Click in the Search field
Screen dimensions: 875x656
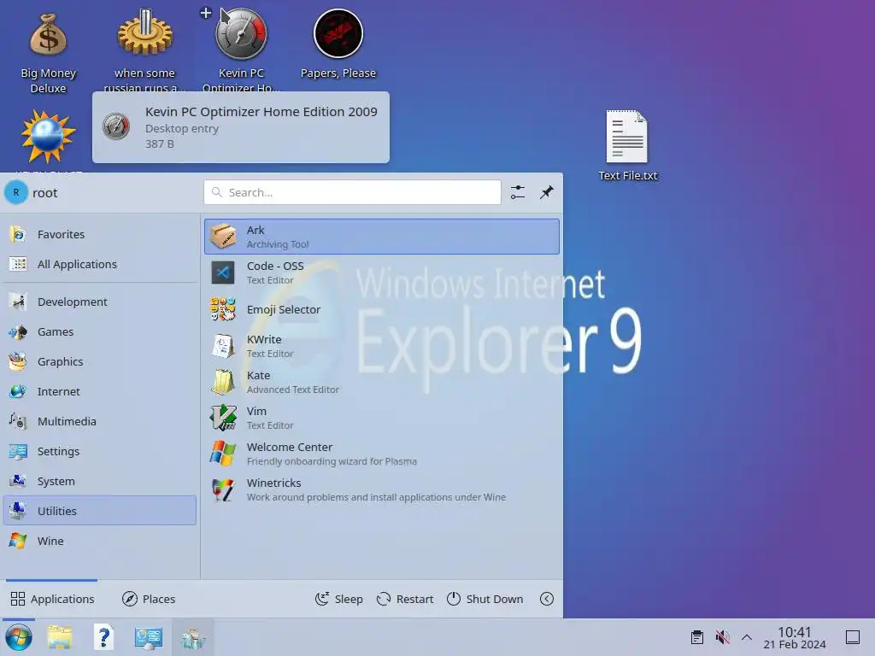coord(352,192)
